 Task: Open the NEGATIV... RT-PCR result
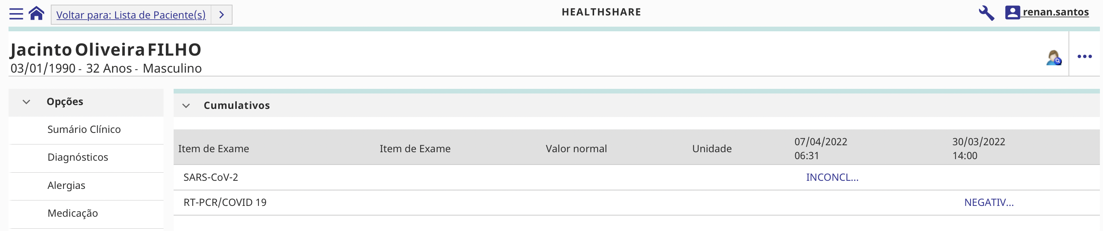[989, 202]
